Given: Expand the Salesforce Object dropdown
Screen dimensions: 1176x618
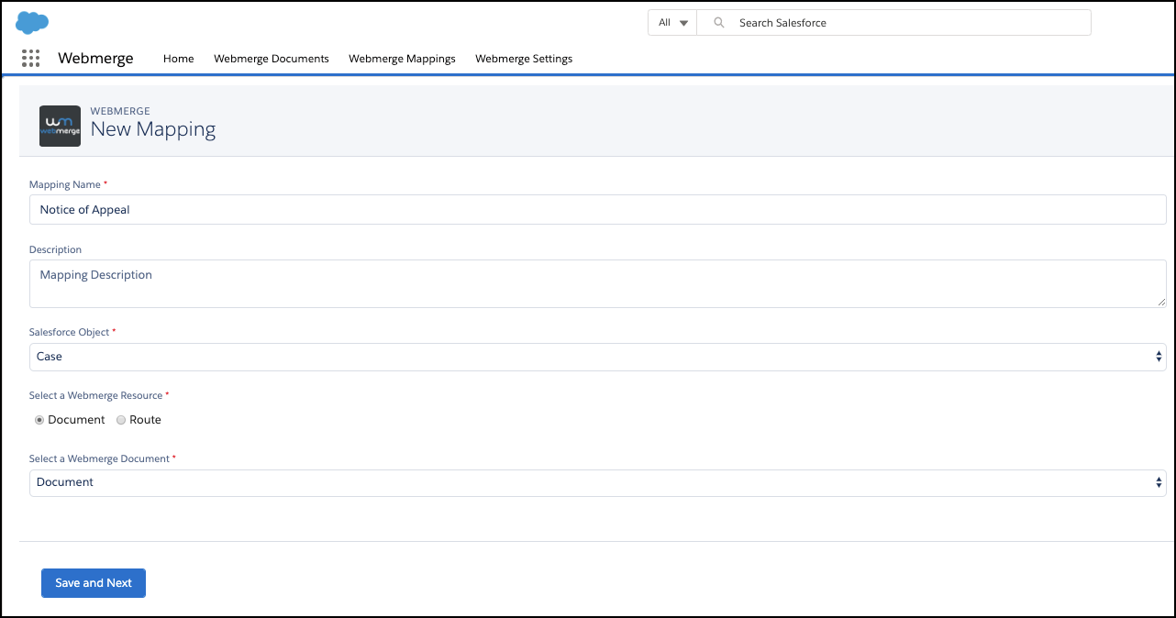Looking at the screenshot, I should click(597, 357).
